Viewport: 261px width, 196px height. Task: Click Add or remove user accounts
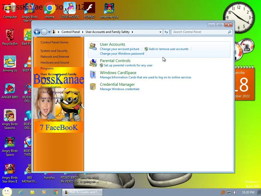tap(169, 49)
